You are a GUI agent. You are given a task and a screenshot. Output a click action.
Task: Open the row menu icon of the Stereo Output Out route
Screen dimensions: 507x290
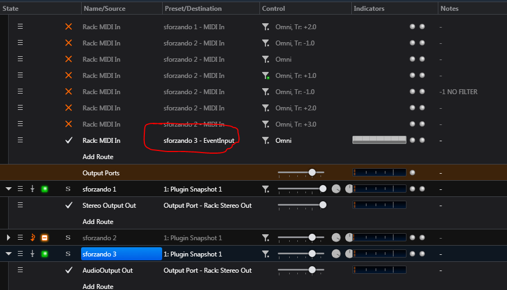pos(20,205)
